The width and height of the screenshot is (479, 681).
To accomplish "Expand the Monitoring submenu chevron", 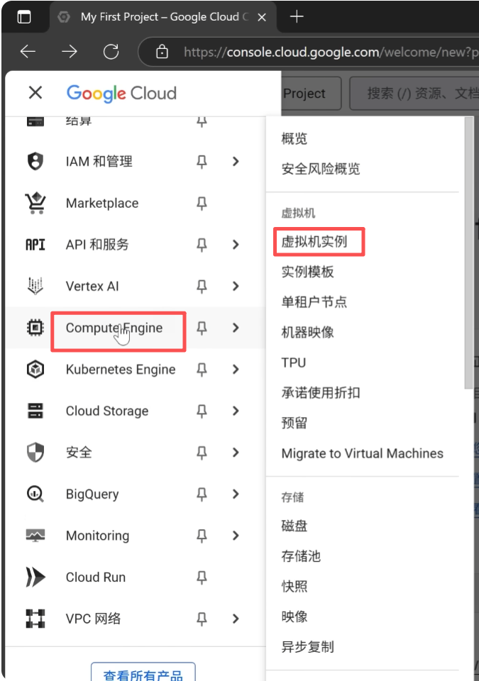I will 236,536.
